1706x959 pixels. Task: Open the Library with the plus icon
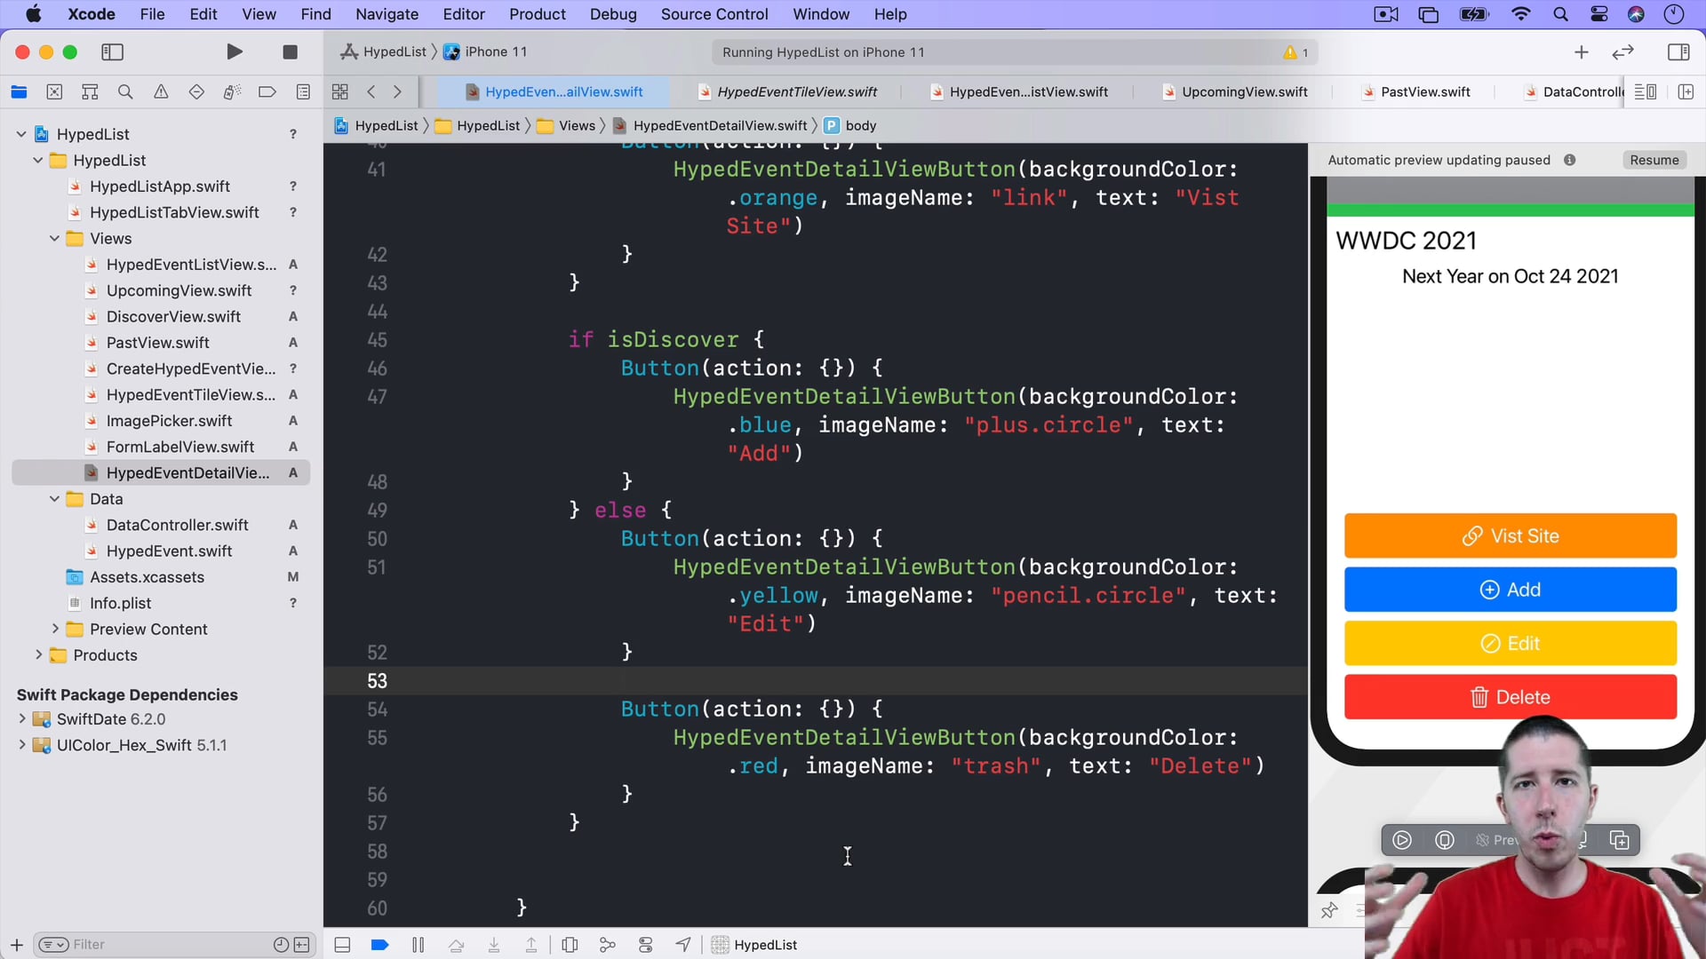pyautogui.click(x=1582, y=52)
